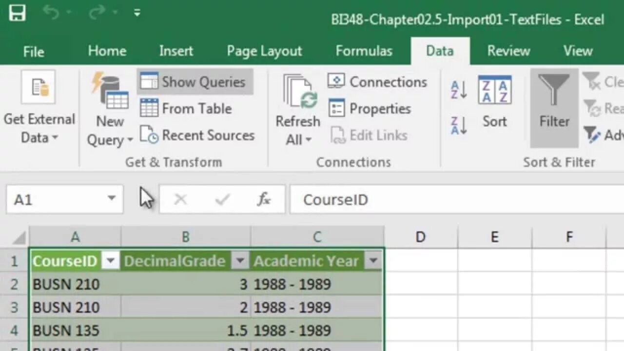Viewport: 624px width, 351px height.
Task: Toggle Show Queries pane
Action: [195, 81]
